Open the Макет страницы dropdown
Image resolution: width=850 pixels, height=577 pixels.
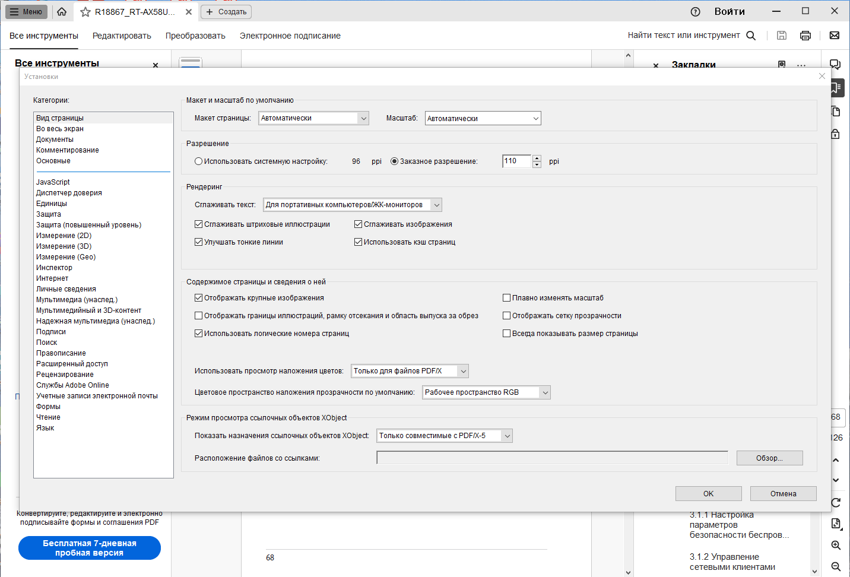pyautogui.click(x=313, y=118)
